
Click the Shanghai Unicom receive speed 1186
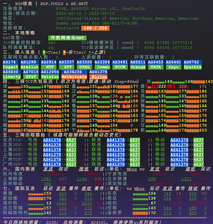point(82,179)
